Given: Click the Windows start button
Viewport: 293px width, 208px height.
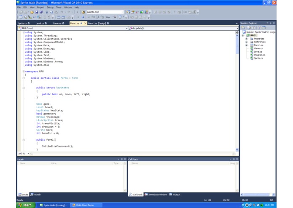Looking at the screenshot, I should click(26, 205).
